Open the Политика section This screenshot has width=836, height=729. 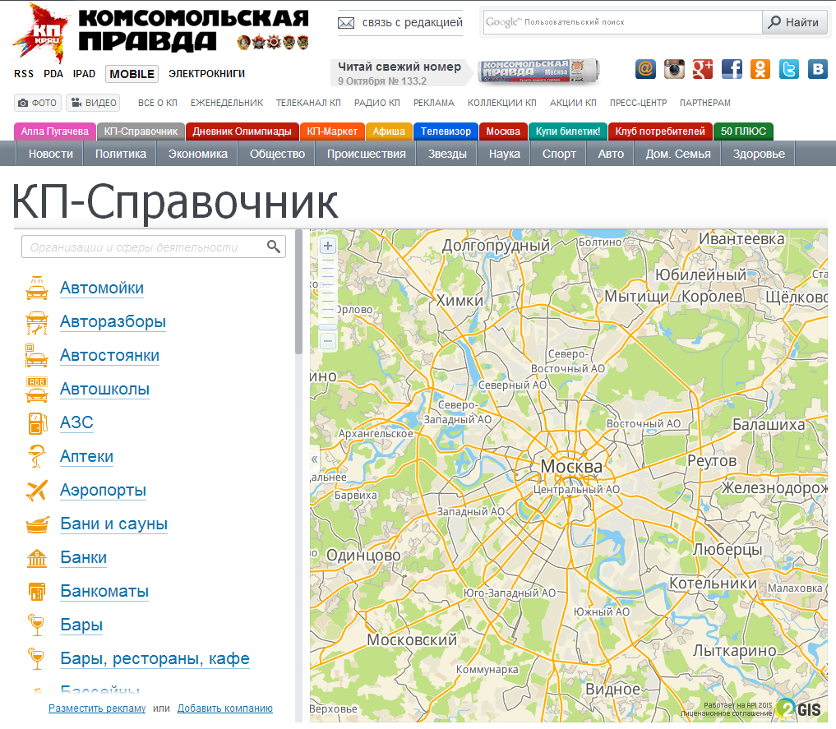tap(121, 154)
